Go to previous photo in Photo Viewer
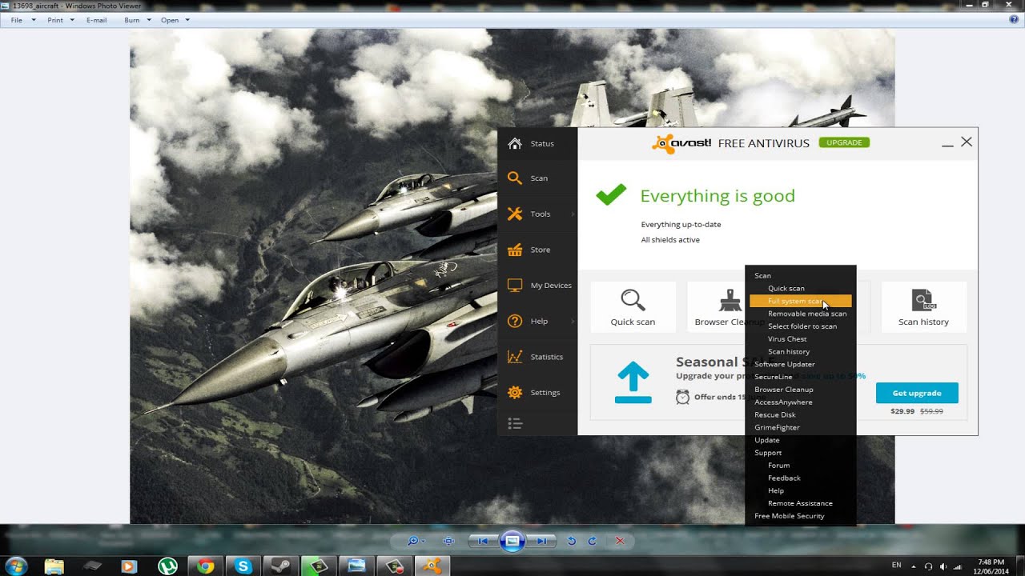 pyautogui.click(x=483, y=541)
